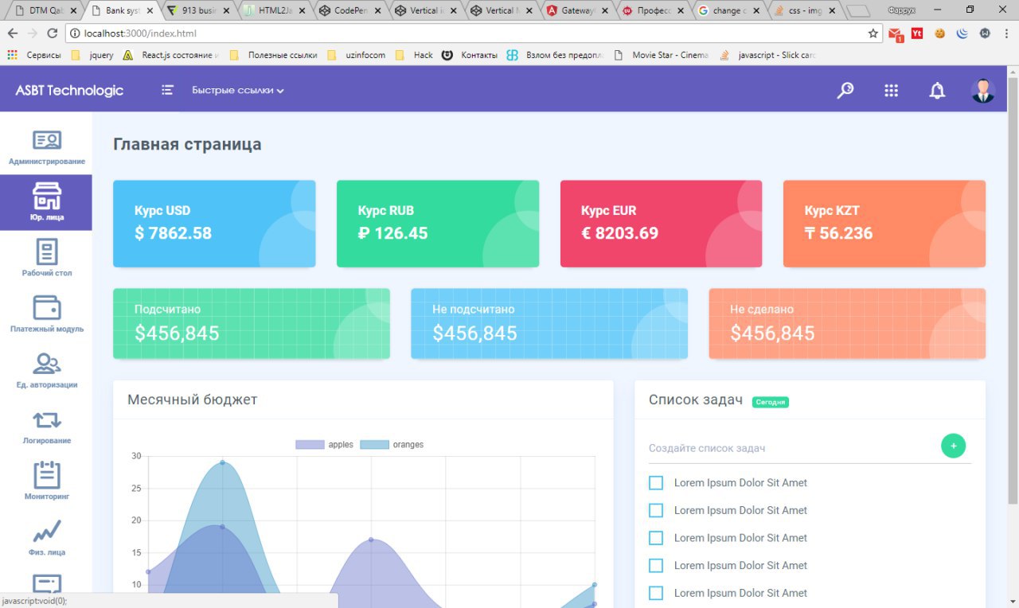Click the Не подсчитано card
This screenshot has width=1019, height=608.
[549, 324]
